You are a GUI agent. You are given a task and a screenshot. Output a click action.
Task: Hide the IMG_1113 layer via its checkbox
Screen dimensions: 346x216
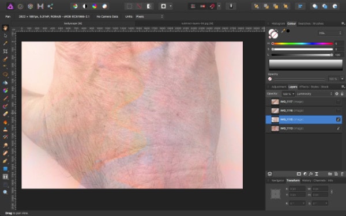(338, 128)
